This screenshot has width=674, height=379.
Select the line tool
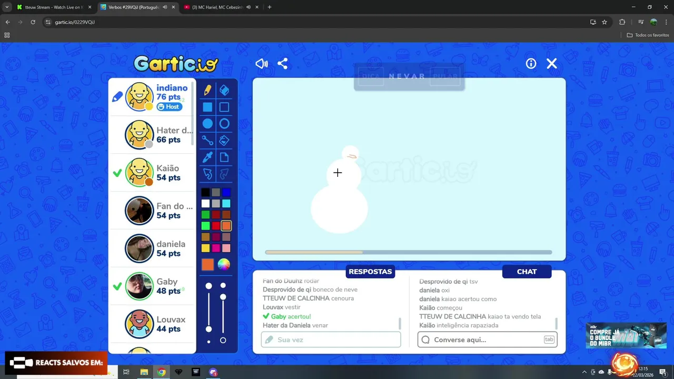pyautogui.click(x=207, y=141)
